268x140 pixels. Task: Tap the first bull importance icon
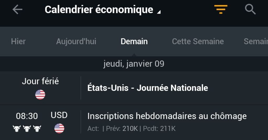(x=17, y=129)
